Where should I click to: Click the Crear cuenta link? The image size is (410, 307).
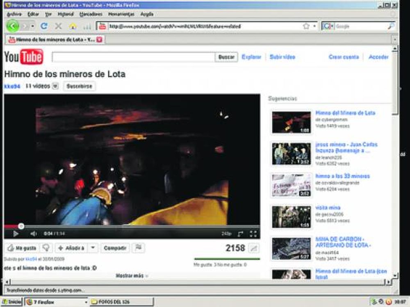[x=344, y=57]
